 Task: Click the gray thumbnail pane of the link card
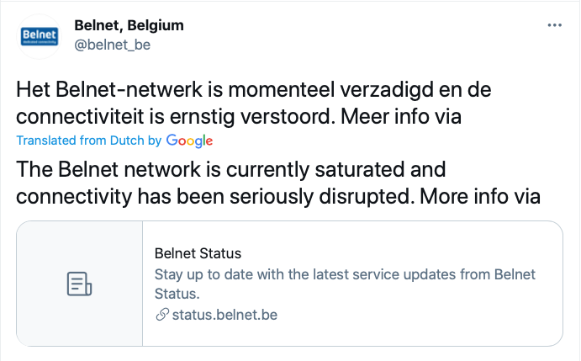click(x=79, y=284)
